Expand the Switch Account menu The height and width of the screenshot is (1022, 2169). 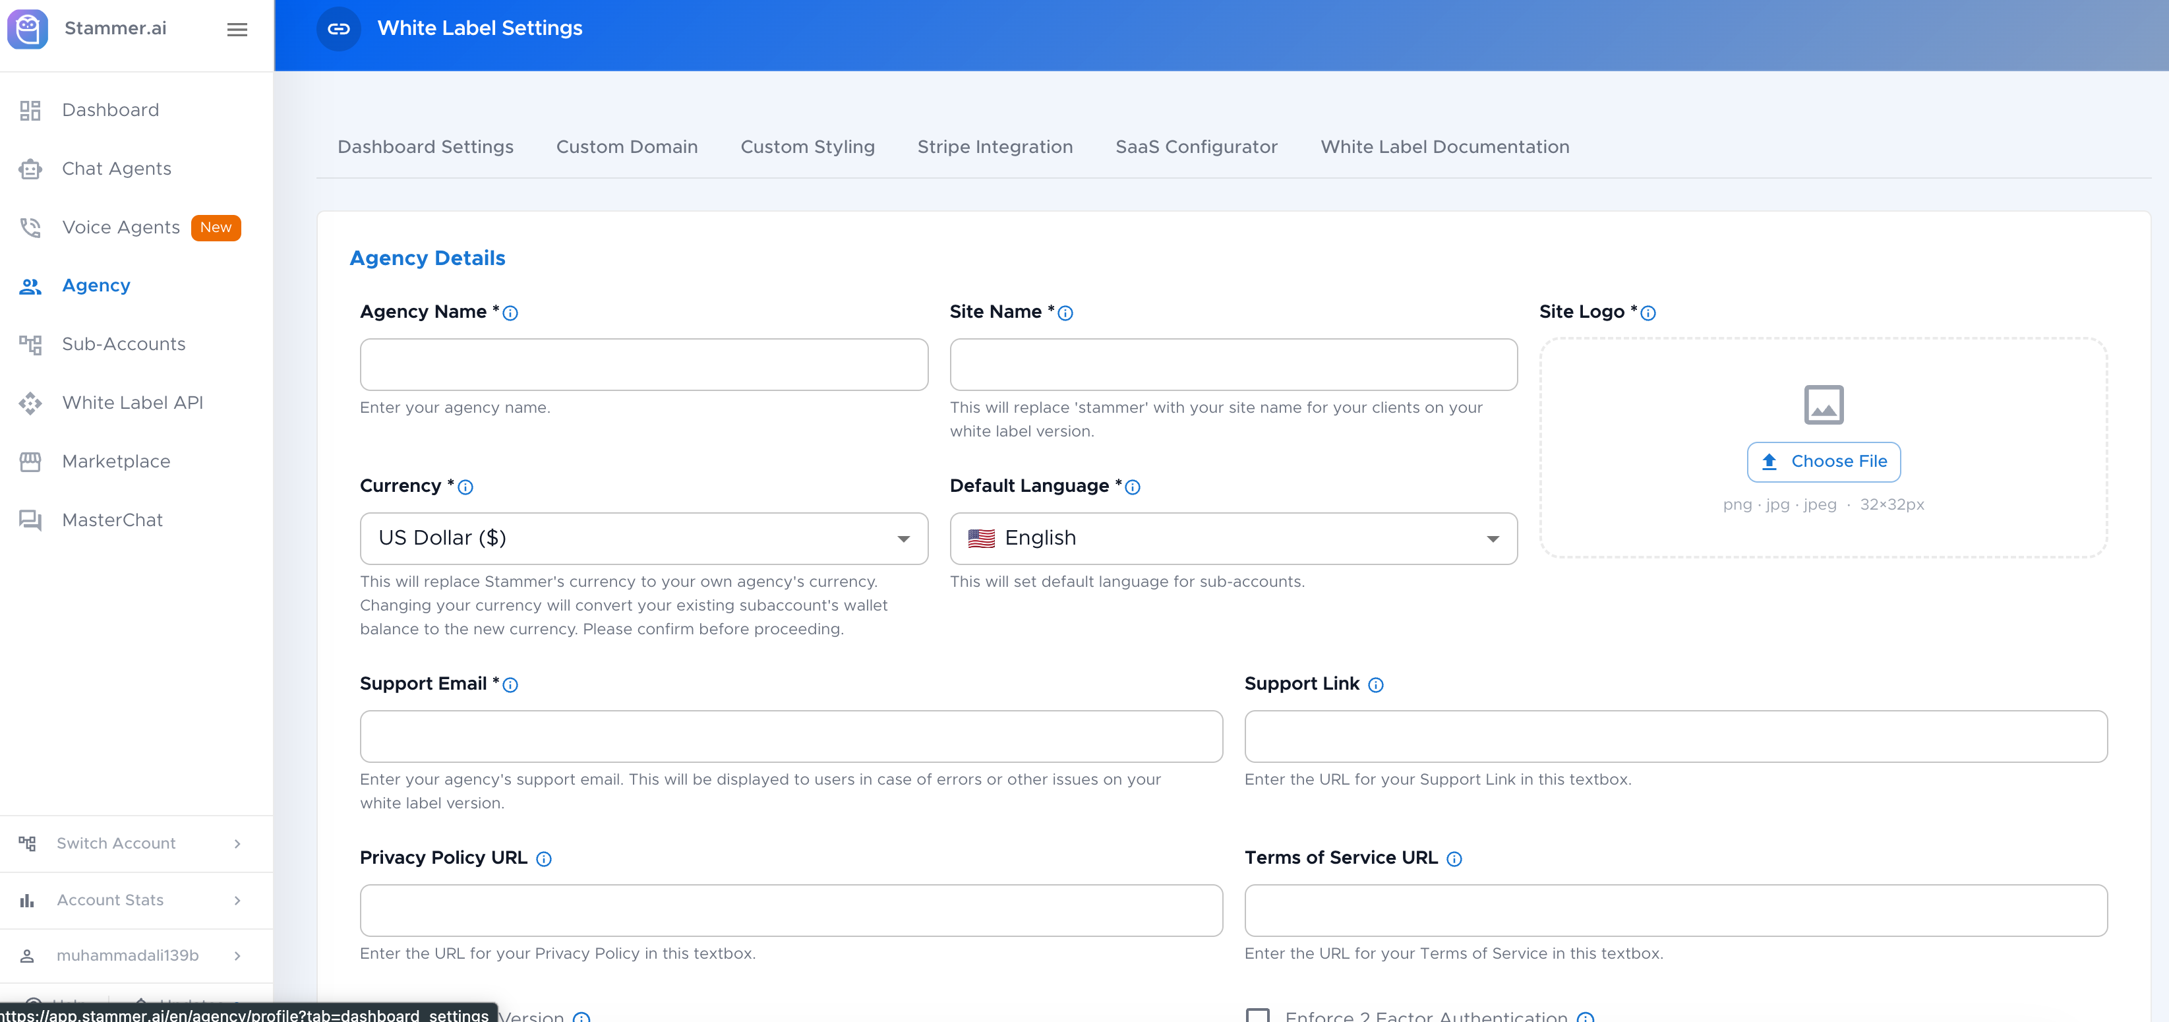tap(136, 843)
